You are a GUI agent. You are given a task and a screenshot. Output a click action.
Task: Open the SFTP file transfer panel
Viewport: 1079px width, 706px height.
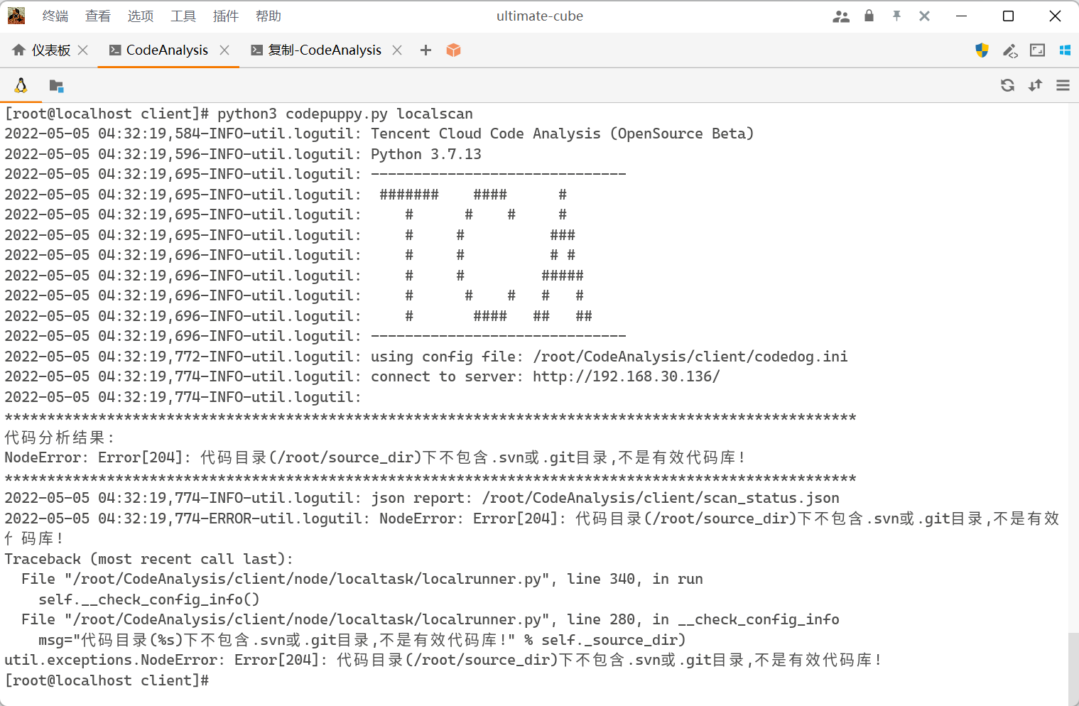click(x=56, y=85)
